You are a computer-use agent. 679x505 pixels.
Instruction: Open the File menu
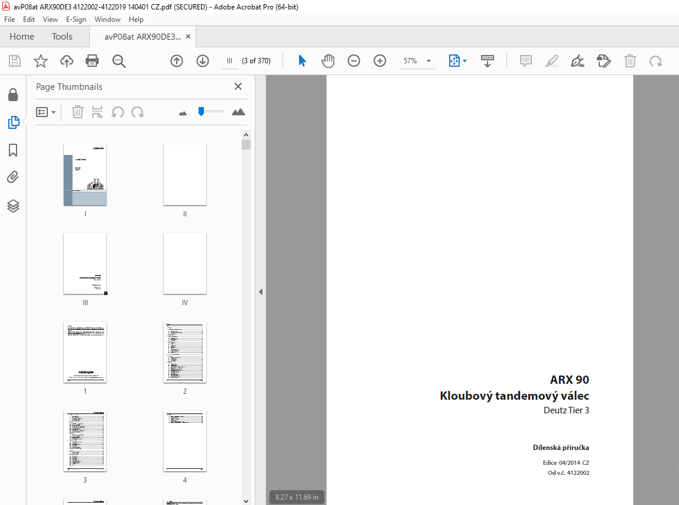[9, 20]
